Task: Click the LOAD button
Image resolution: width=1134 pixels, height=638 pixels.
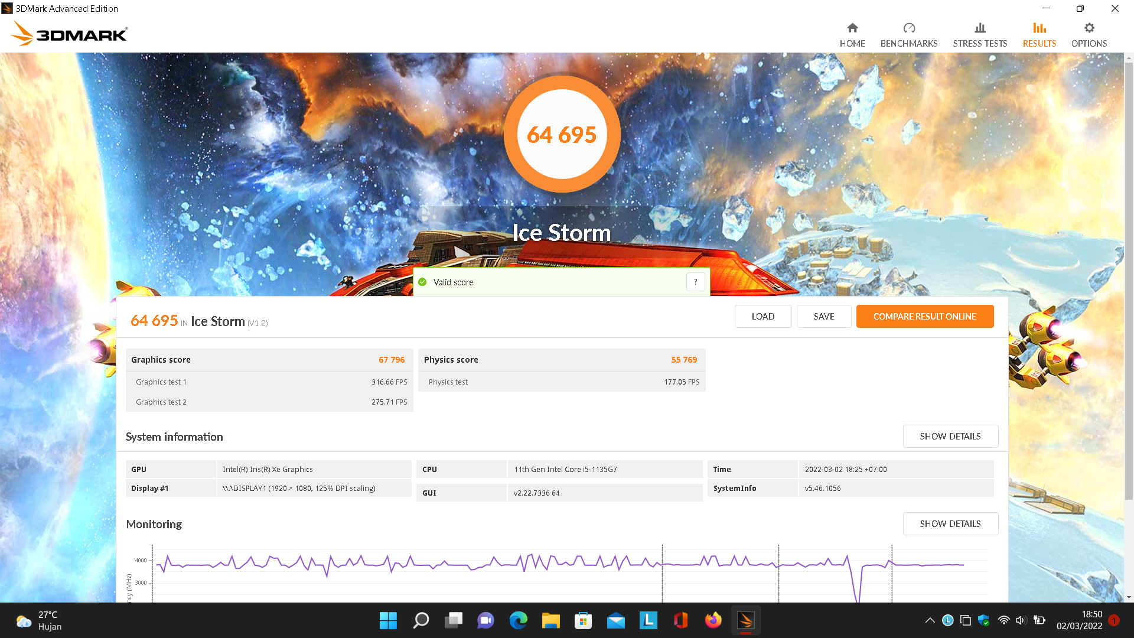Action: click(x=763, y=317)
